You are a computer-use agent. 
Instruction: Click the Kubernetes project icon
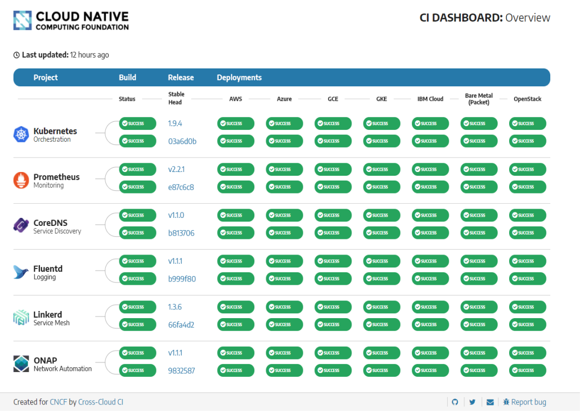coord(21,134)
